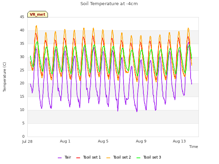Screen dimensions: 219x164
Task: Toggle the Tair legend label
Action: pyautogui.click(x=68, y=157)
